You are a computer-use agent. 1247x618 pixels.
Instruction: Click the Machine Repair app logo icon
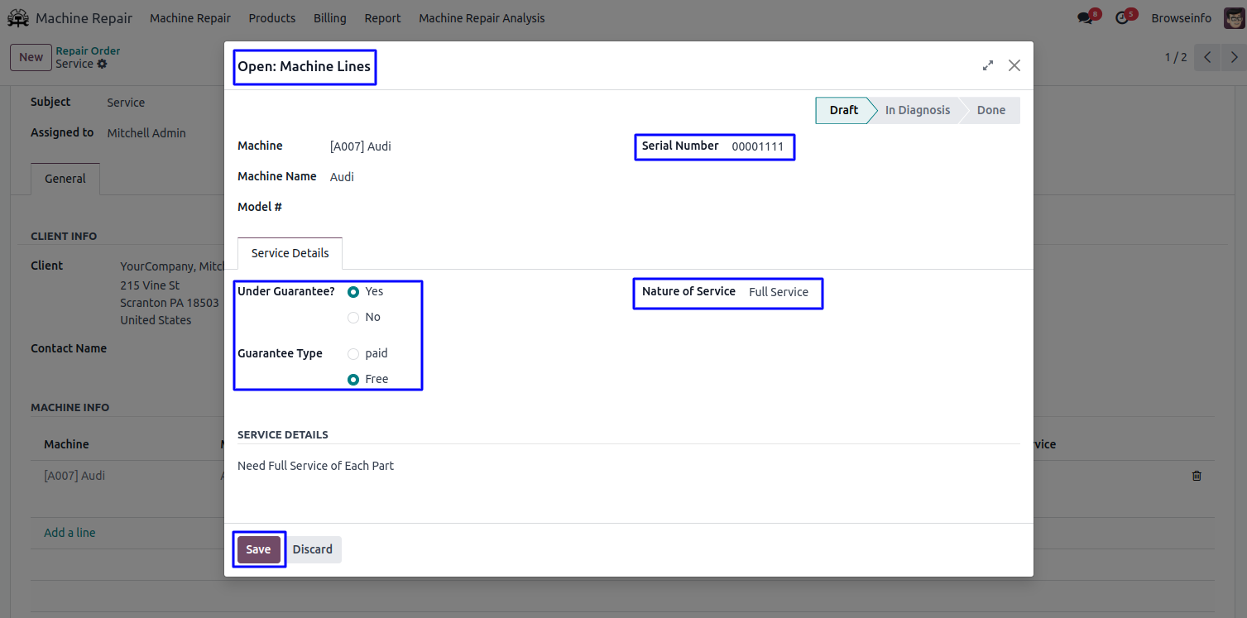point(18,18)
